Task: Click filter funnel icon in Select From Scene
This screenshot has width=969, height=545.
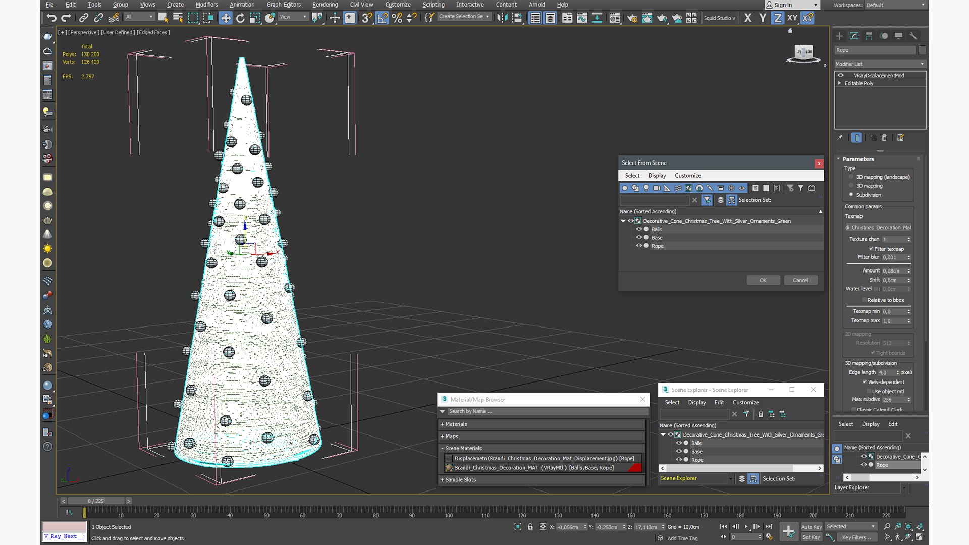Action: click(800, 188)
